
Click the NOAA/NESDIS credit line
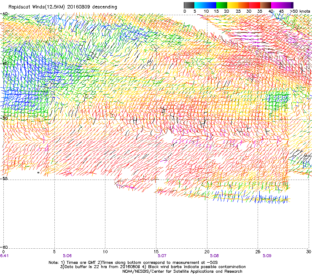[x=182, y=271]
